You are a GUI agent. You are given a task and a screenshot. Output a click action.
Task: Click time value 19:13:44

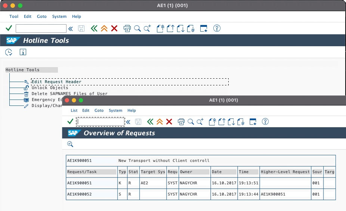point(248,194)
